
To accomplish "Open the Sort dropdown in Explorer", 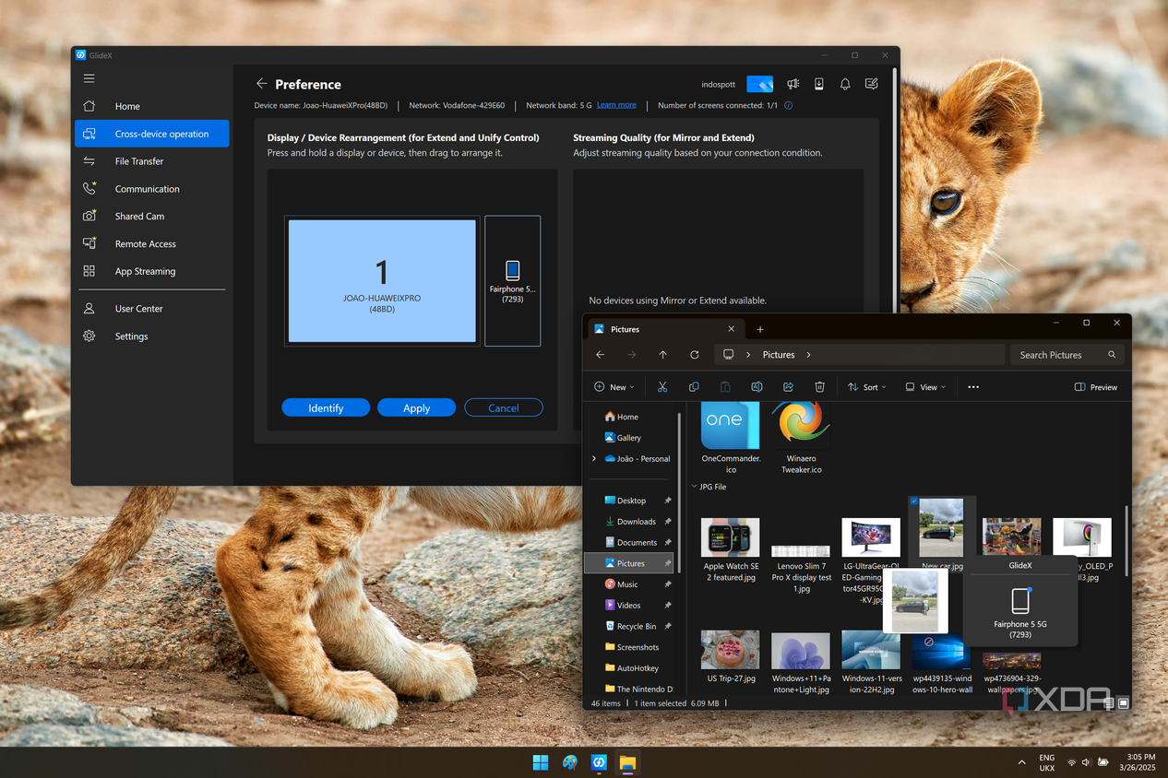I will pos(866,387).
